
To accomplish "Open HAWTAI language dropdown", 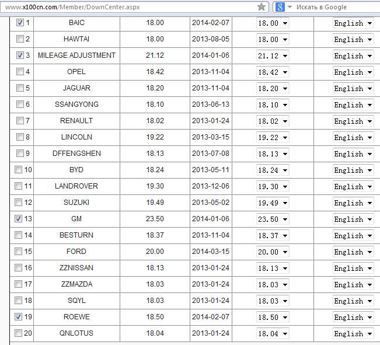I will (x=353, y=40).
